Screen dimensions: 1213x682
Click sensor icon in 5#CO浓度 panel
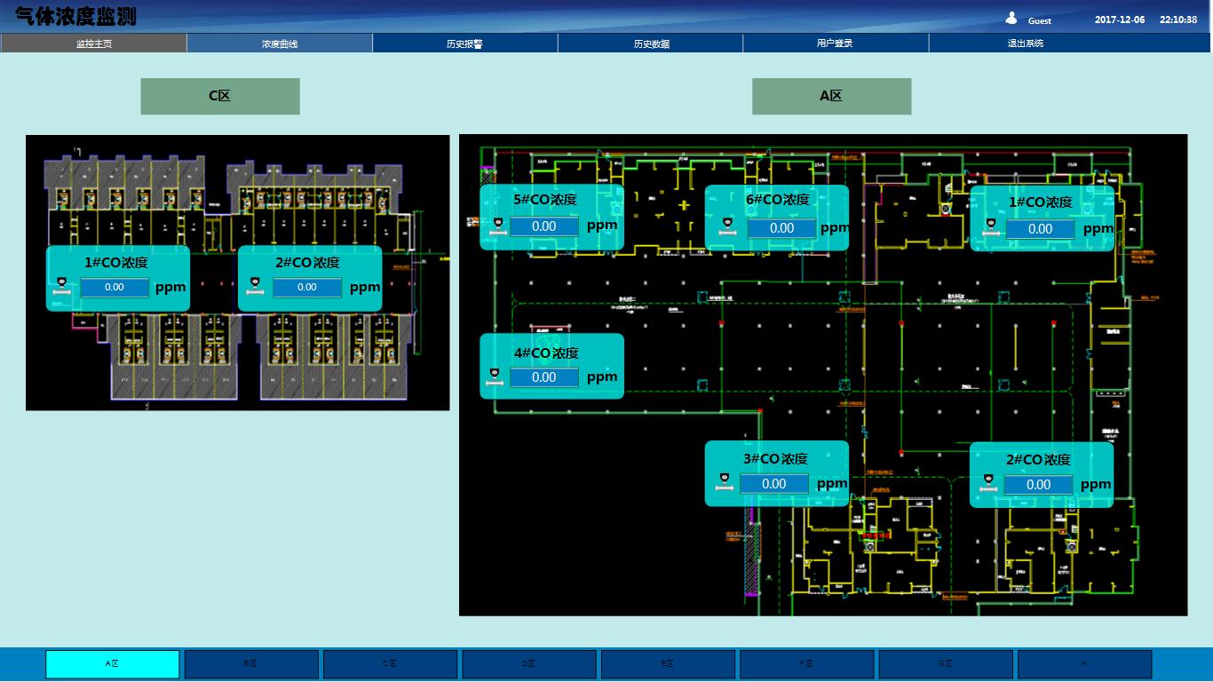[496, 225]
